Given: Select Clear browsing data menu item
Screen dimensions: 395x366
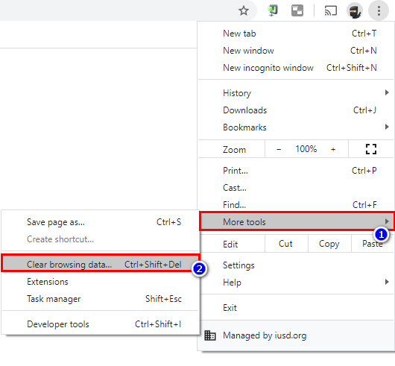Looking at the screenshot, I should (x=101, y=264).
